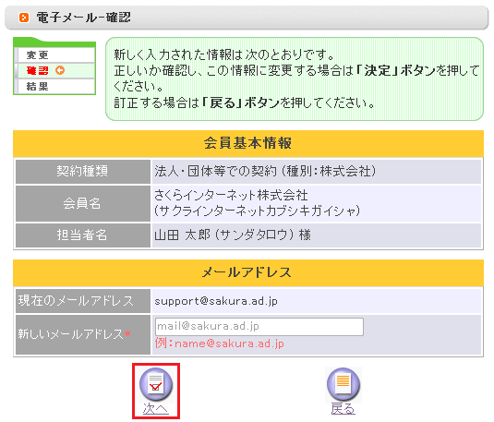Click the 山田 太郎 contact name value
Image resolution: width=494 pixels, height=422 pixels.
coord(317,235)
